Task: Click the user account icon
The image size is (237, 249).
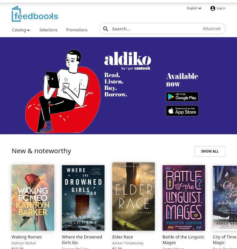Action: point(213,8)
